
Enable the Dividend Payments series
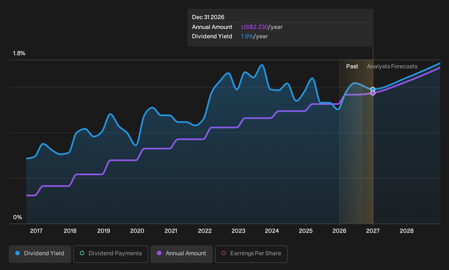point(111,254)
